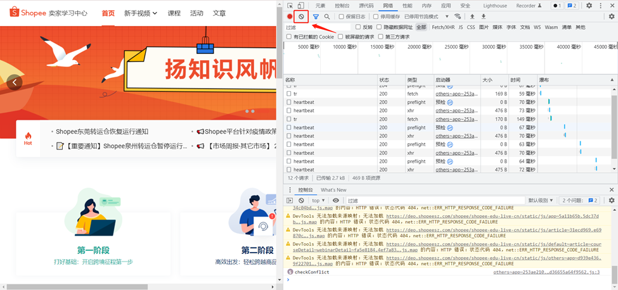Enable the 停用缓存 checkbox
The height and width of the screenshot is (290, 618).
376,16
